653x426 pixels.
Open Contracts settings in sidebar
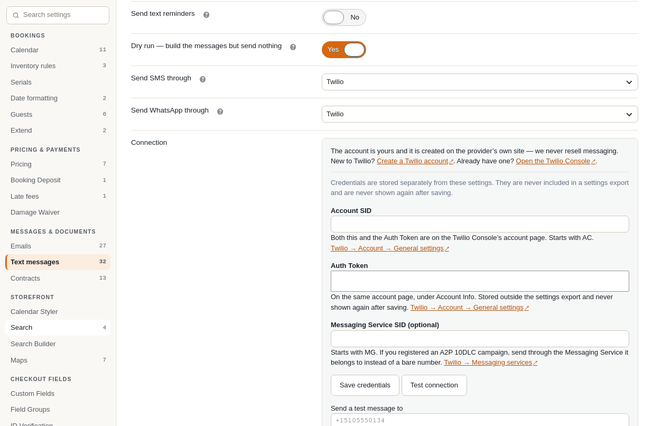click(58, 279)
